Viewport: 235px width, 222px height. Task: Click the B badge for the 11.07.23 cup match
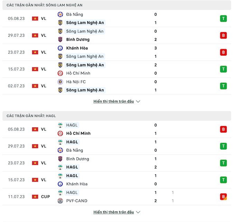[x=223, y=197]
